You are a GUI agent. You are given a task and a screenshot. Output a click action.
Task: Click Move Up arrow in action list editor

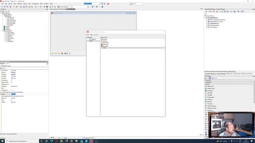(x=95, y=35)
